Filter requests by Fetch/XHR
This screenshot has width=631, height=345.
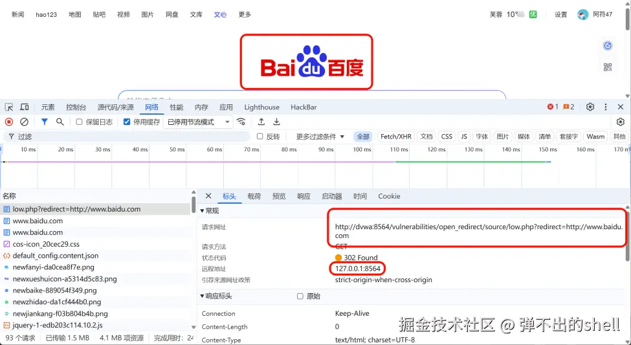(x=396, y=137)
